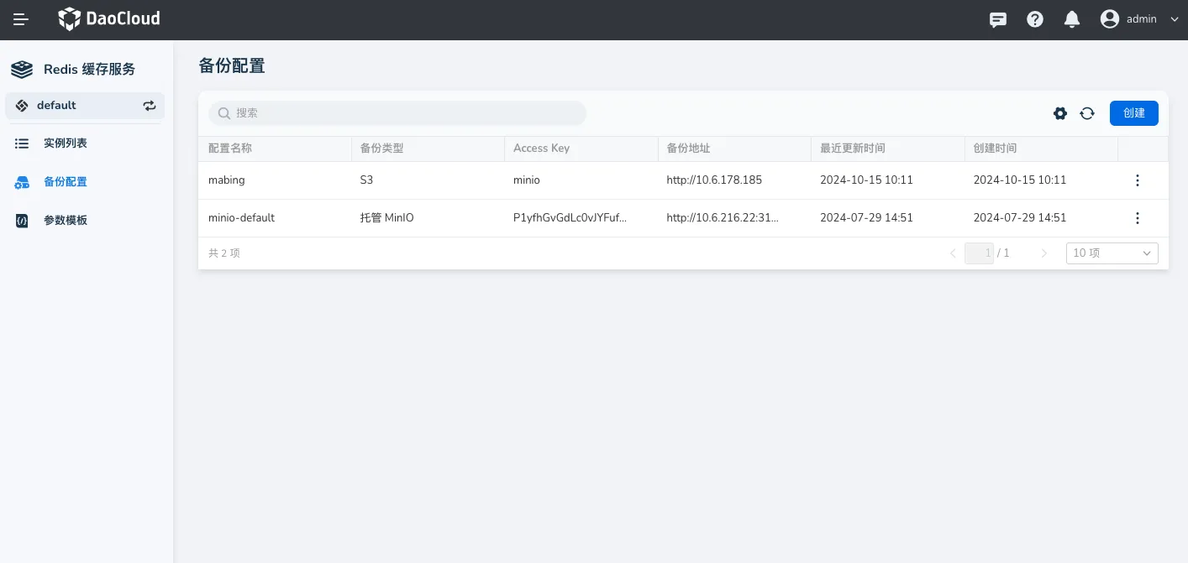Screen dimensions: 1188x563
Task: Open more actions for minio-default row
Action: (1138, 218)
